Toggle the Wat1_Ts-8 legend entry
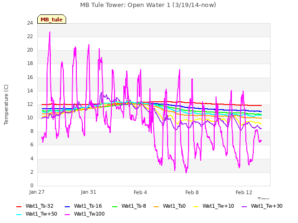298x223 pixels. tap(129, 206)
